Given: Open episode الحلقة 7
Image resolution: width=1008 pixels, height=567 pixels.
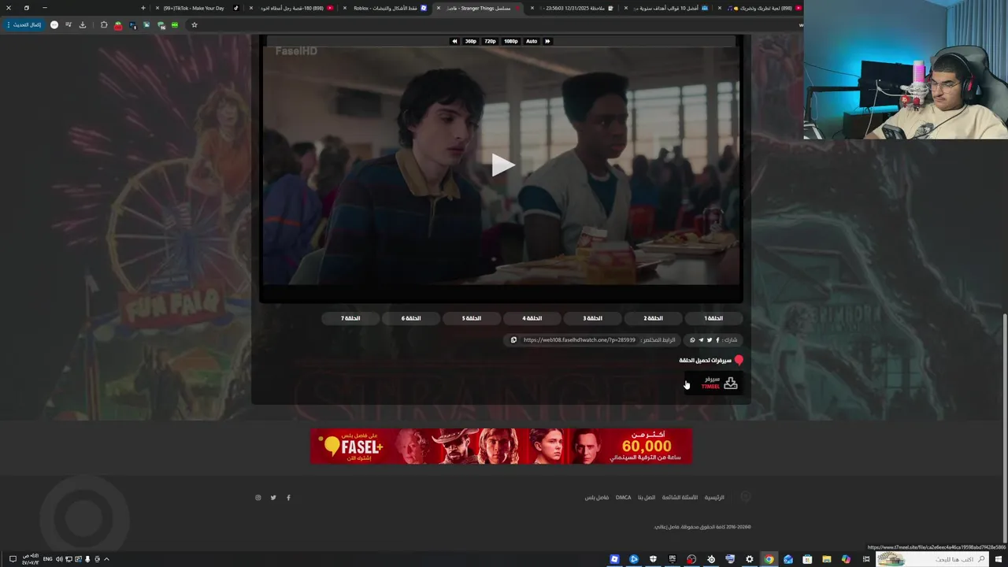Looking at the screenshot, I should pos(350,318).
